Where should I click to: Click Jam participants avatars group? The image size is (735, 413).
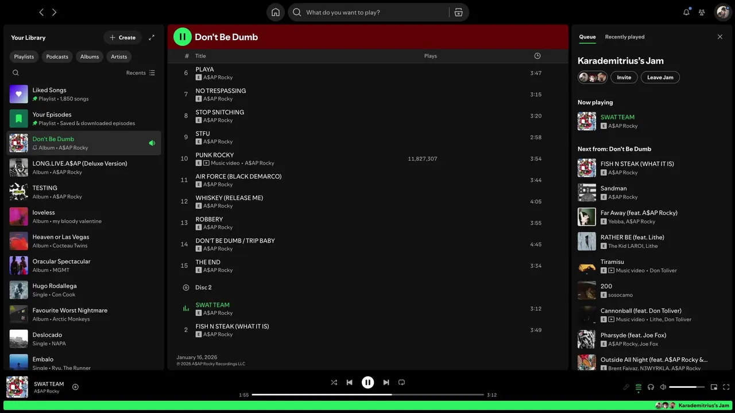[593, 77]
